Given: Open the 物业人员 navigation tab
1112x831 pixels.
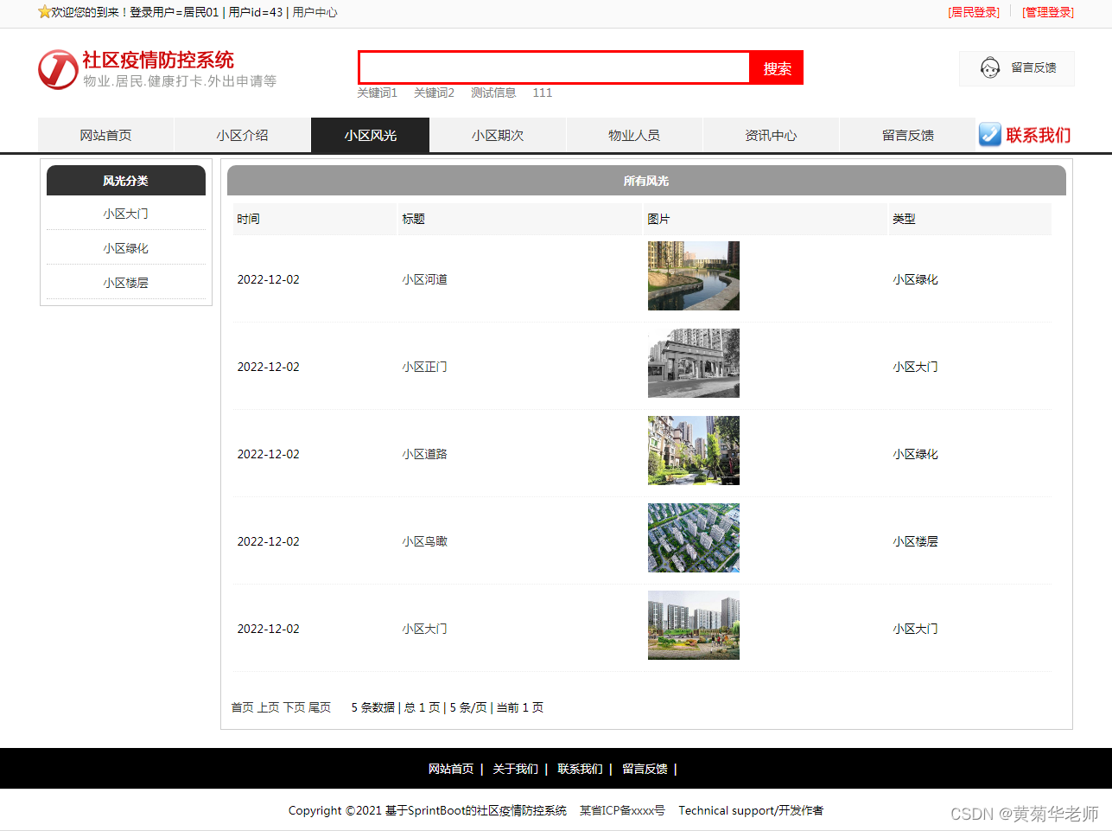Looking at the screenshot, I should tap(634, 135).
